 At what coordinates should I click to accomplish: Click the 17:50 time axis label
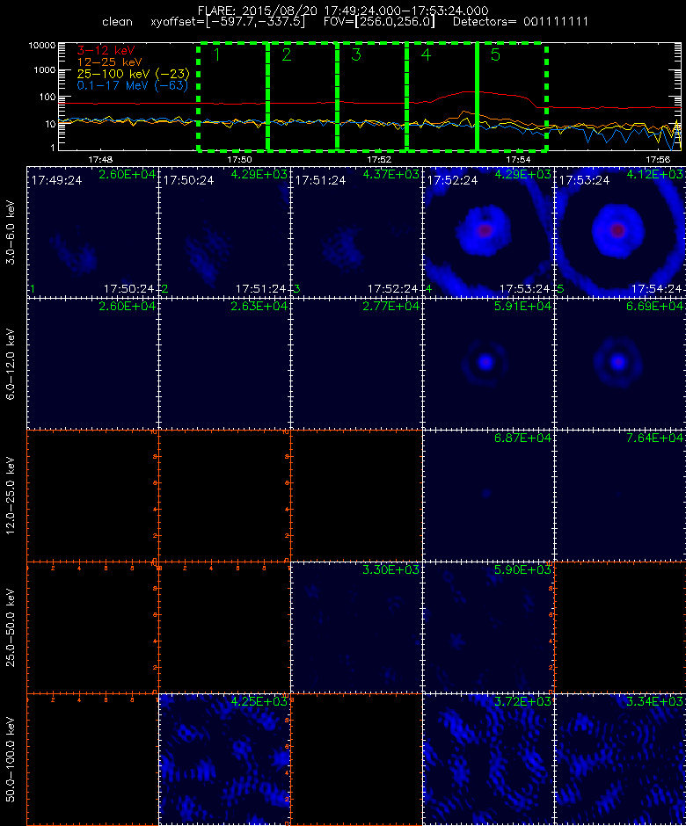click(239, 159)
